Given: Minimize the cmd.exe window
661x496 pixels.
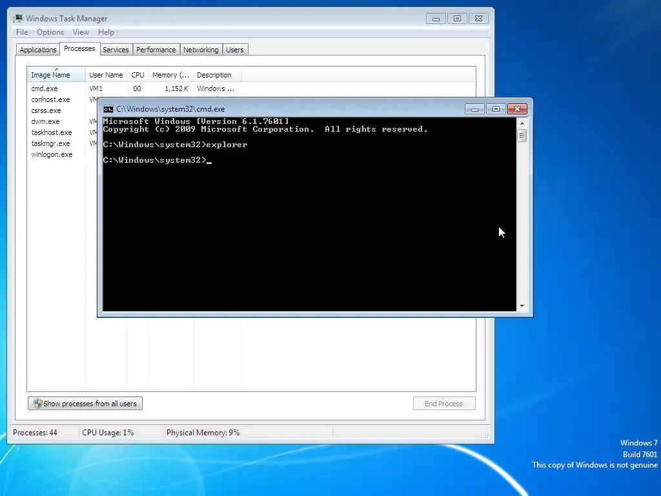Looking at the screenshot, I should [474, 109].
